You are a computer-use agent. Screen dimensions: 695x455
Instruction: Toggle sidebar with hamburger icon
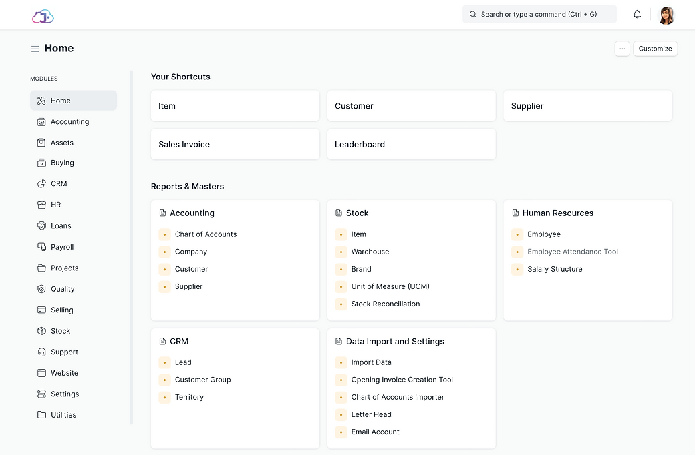pyautogui.click(x=35, y=49)
